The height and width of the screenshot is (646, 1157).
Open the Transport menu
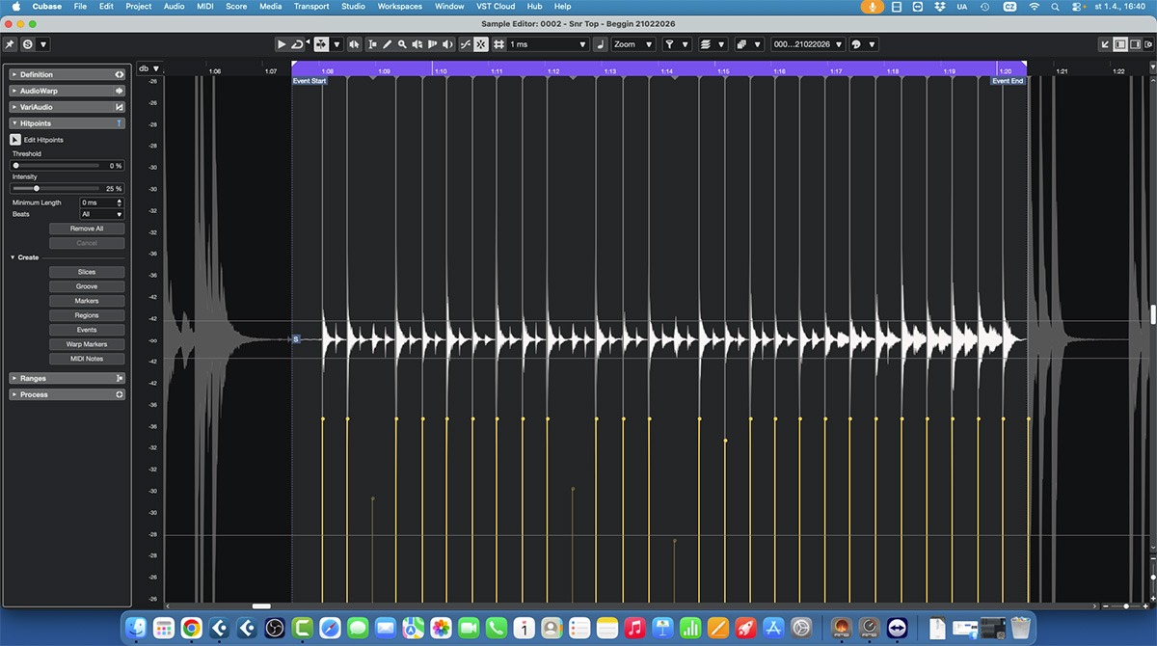point(311,7)
